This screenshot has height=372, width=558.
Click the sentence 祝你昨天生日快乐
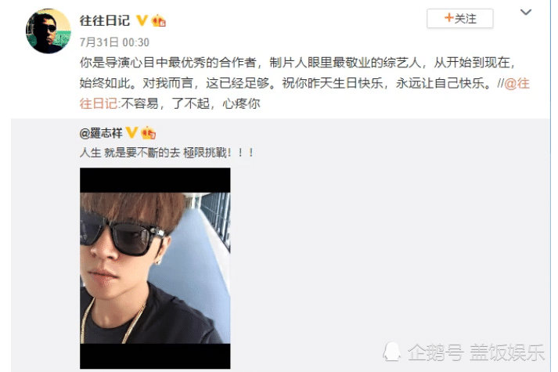tap(333, 83)
